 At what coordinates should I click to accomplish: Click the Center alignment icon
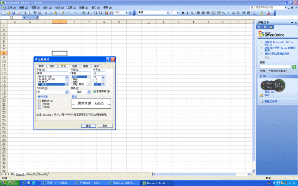[203, 13]
